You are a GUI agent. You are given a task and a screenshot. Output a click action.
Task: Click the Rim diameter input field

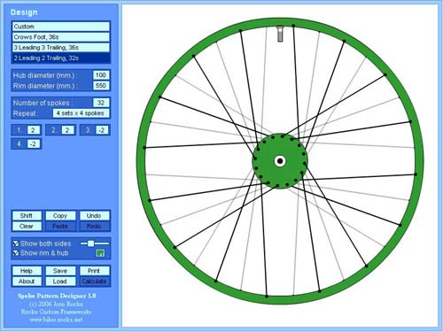click(101, 86)
